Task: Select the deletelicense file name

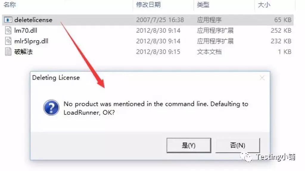Action: [x=33, y=20]
